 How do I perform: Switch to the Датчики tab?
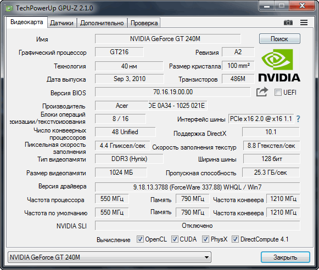[x=61, y=23]
